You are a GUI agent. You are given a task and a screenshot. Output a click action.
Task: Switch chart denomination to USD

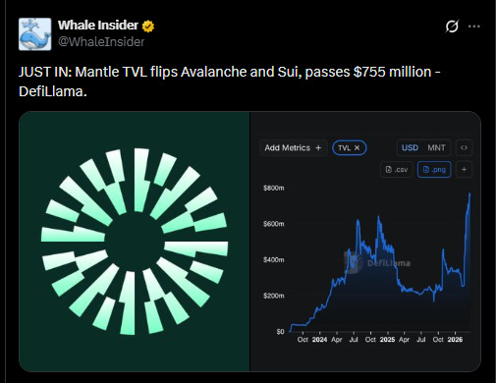click(x=410, y=147)
